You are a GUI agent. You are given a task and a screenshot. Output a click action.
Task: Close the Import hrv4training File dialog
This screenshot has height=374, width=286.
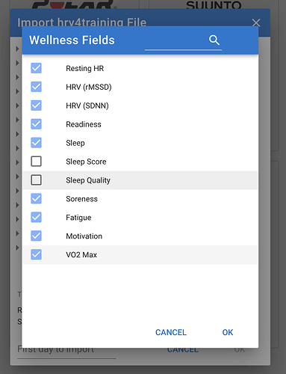(256, 22)
